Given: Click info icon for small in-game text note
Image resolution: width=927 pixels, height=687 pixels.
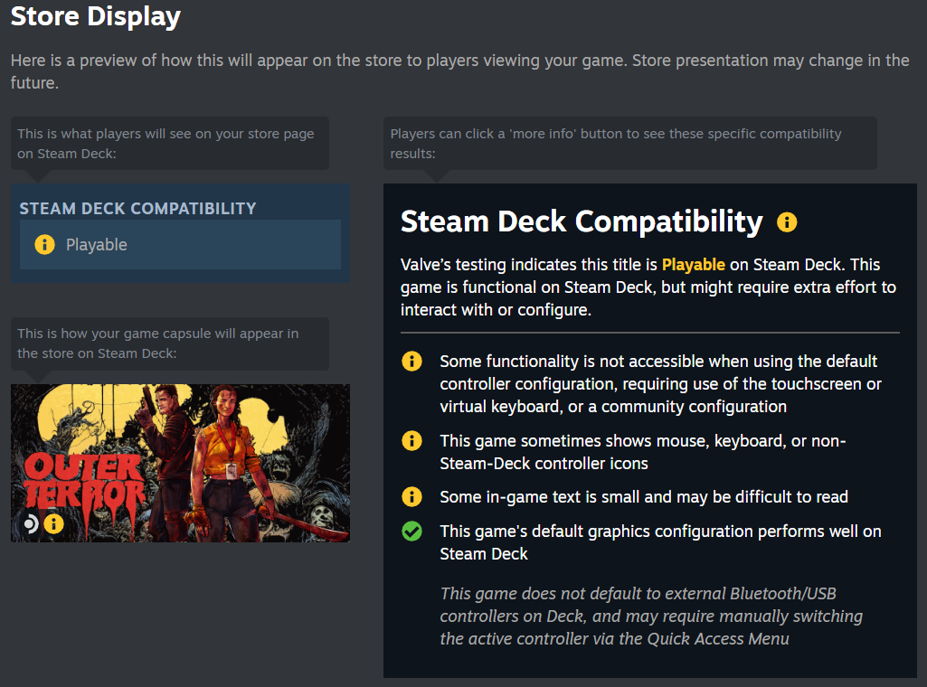Looking at the screenshot, I should click(411, 497).
